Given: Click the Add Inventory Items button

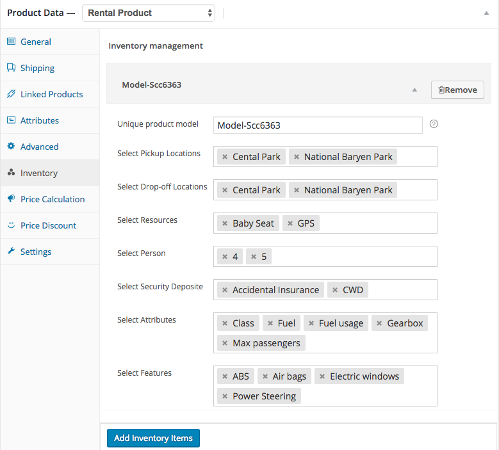Looking at the screenshot, I should [153, 438].
